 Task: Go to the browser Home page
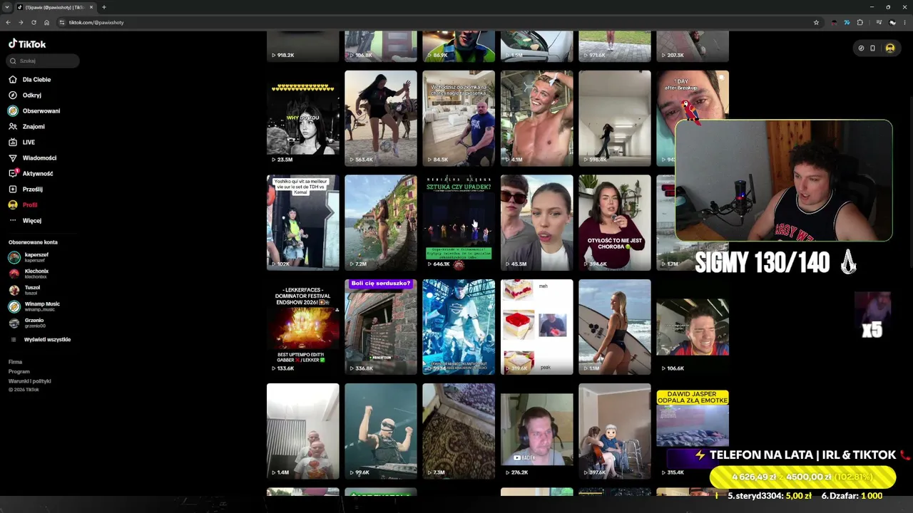tap(46, 22)
